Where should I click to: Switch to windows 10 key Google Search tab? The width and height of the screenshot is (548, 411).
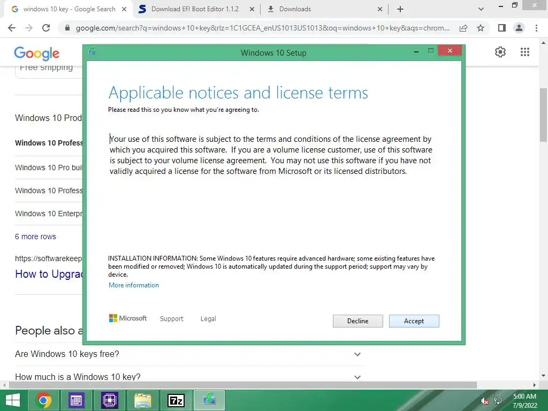pos(68,9)
